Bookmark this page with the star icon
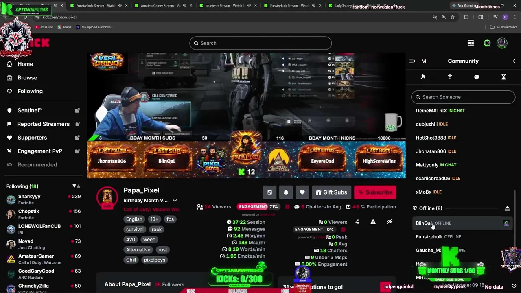The width and height of the screenshot is (521, 293). (x=453, y=17)
